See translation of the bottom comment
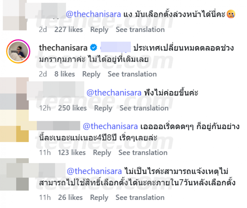 pos(140,197)
